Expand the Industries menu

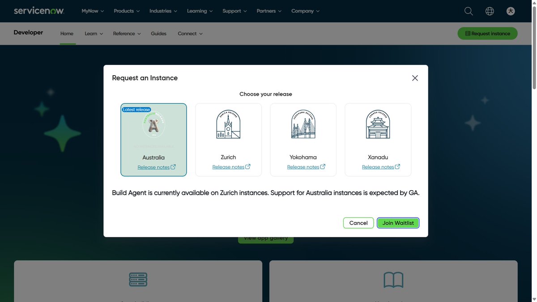pyautogui.click(x=163, y=11)
